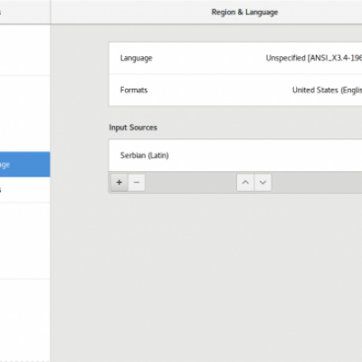Open sidebar item below highlighted entry
This screenshot has width=362, height=362.
pos(25,190)
